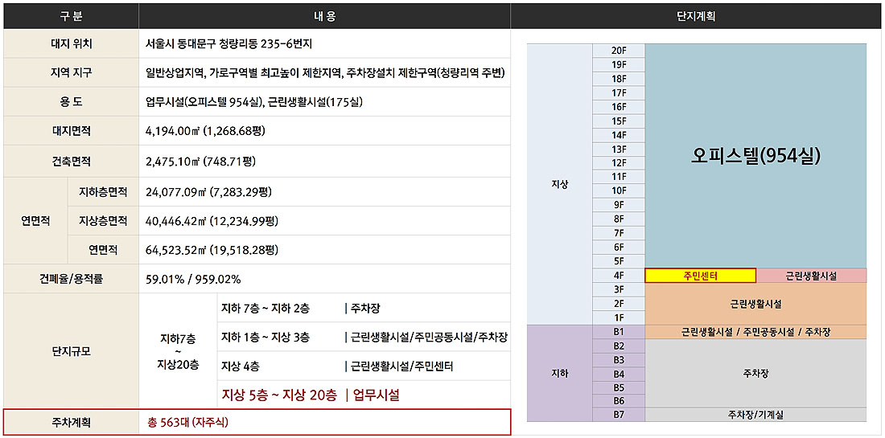Click the 10F floor cell
The width and height of the screenshot is (885, 438).
(619, 190)
